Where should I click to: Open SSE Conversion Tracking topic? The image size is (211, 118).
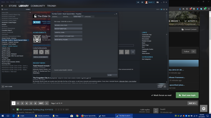(x=36, y=110)
